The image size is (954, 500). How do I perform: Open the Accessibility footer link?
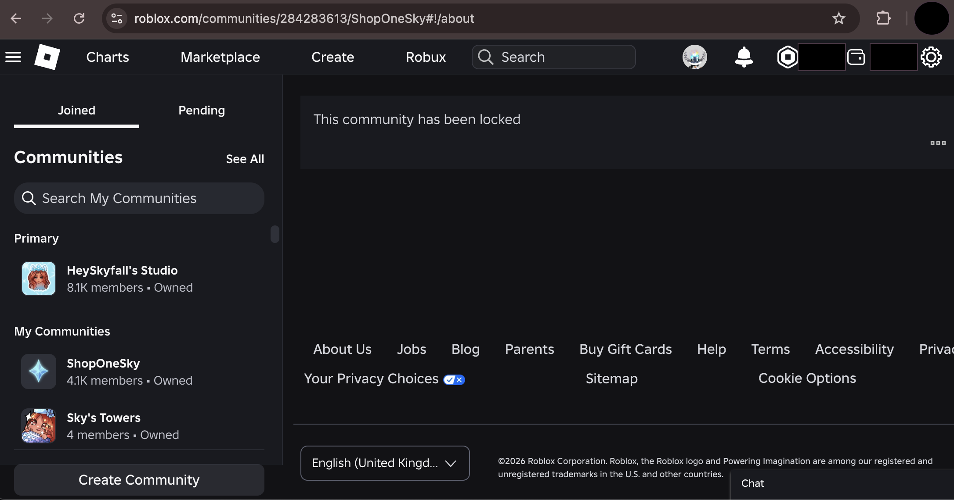(854, 349)
